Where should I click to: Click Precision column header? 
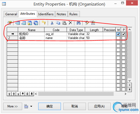click(109, 30)
